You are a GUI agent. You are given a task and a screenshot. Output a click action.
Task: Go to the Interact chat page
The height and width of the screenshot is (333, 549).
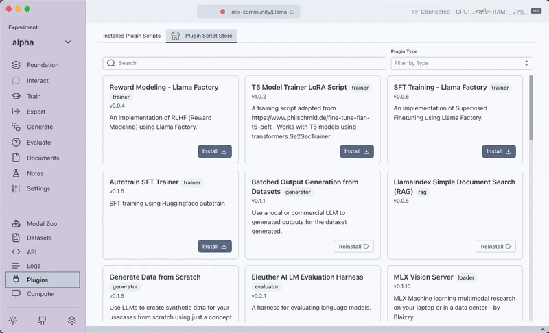coord(38,81)
